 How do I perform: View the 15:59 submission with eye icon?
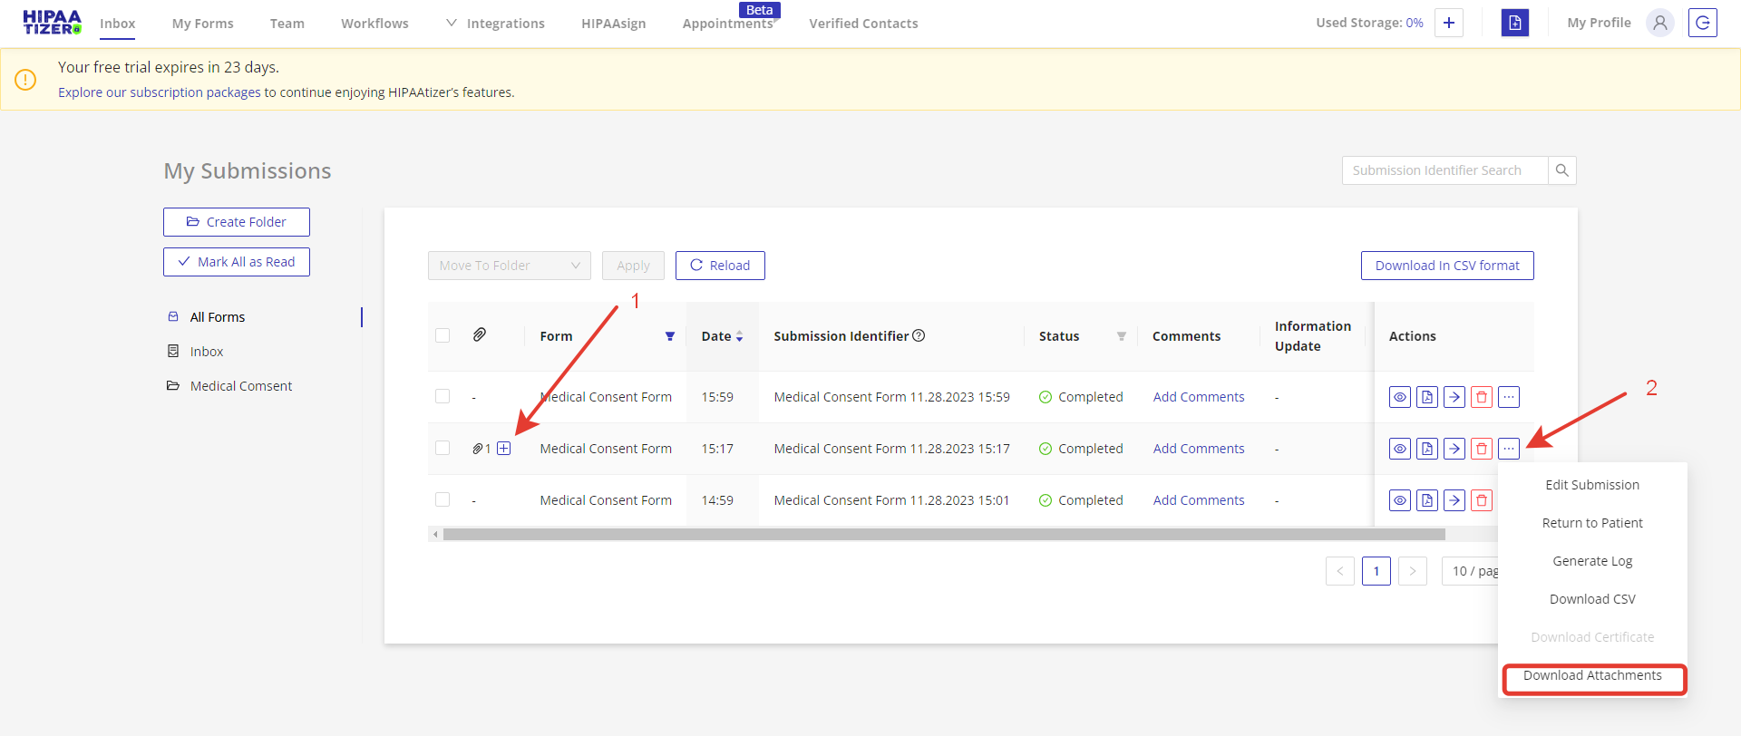point(1400,397)
